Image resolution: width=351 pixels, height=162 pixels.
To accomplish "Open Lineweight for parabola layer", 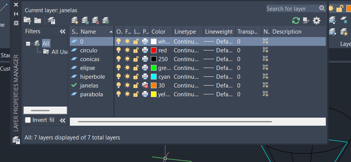I will click(217, 94).
